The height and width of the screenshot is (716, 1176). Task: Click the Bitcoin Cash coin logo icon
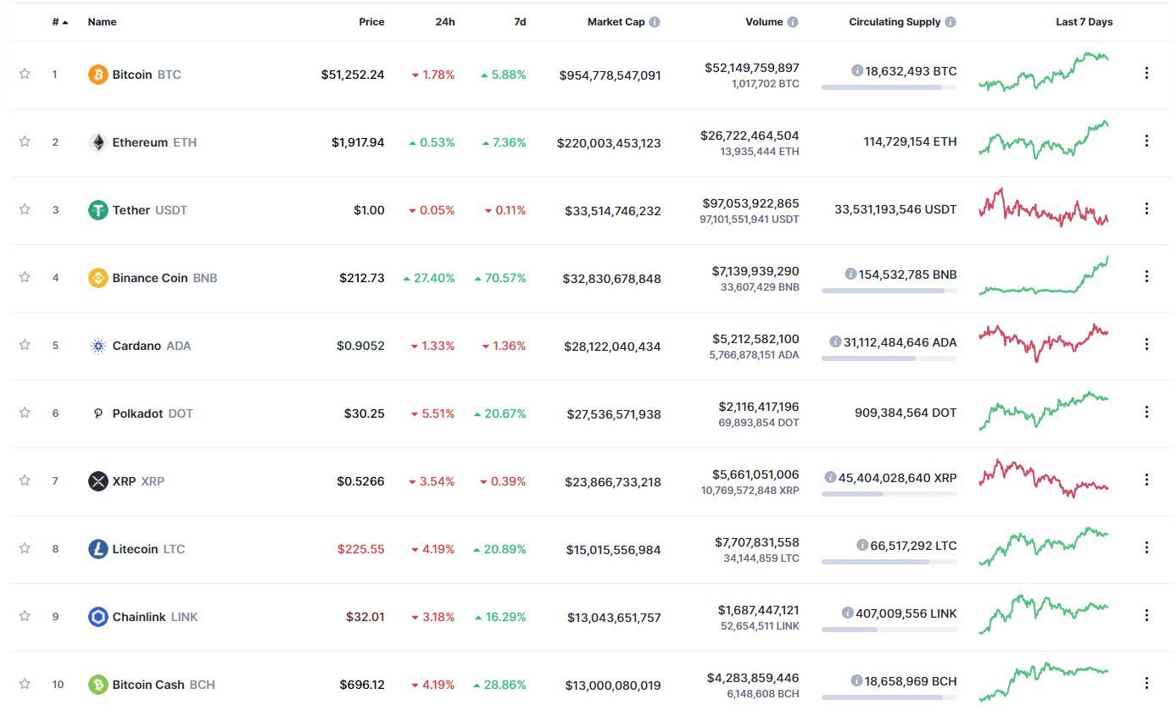tap(98, 685)
